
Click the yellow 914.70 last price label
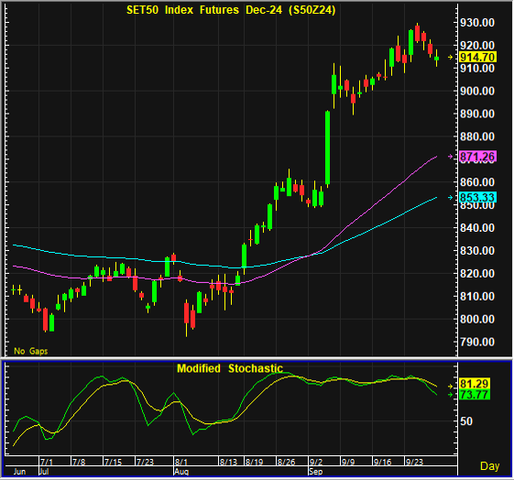point(477,58)
